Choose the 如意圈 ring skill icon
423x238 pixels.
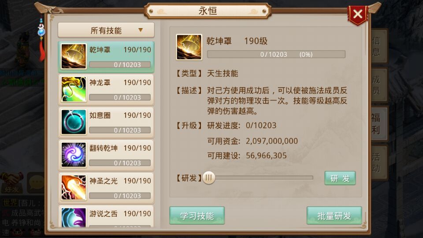point(74,122)
